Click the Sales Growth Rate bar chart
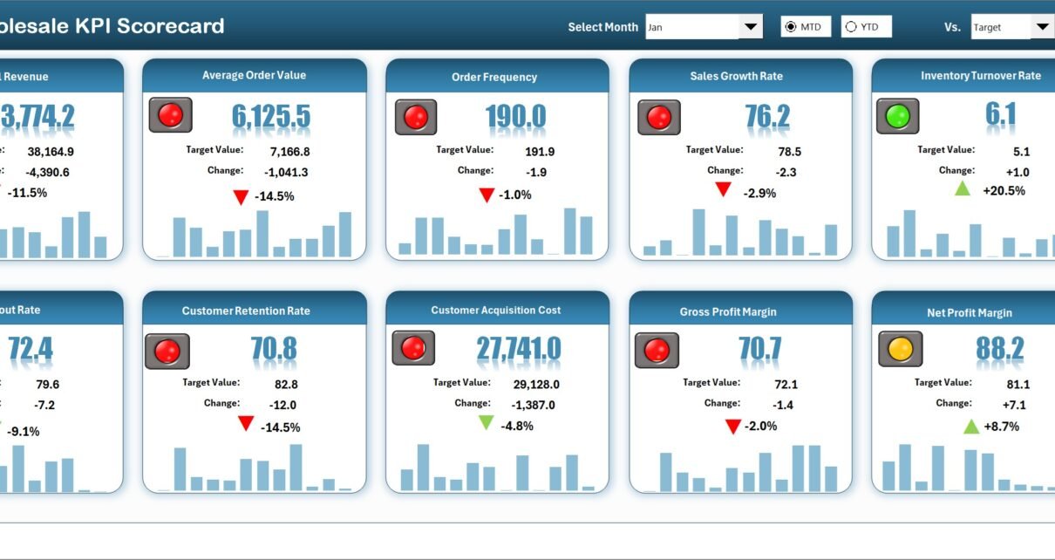 (740, 232)
